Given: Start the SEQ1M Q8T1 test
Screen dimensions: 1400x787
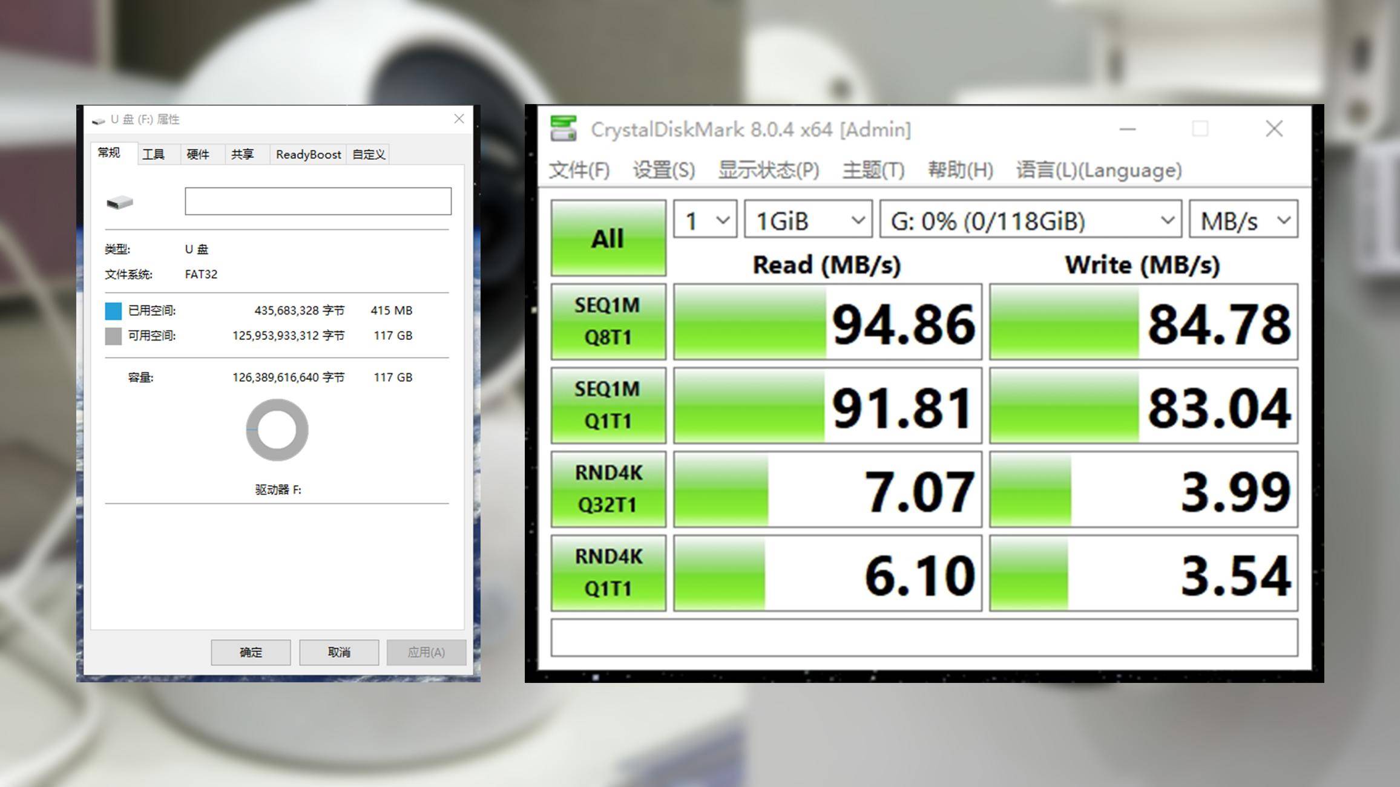Looking at the screenshot, I should click(x=608, y=321).
